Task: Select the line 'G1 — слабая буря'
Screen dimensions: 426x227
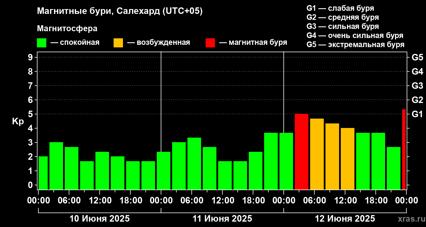Action: pos(340,8)
